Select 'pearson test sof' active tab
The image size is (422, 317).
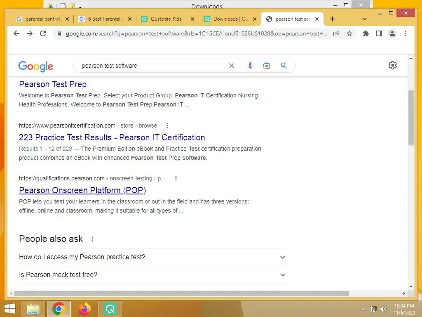point(292,19)
